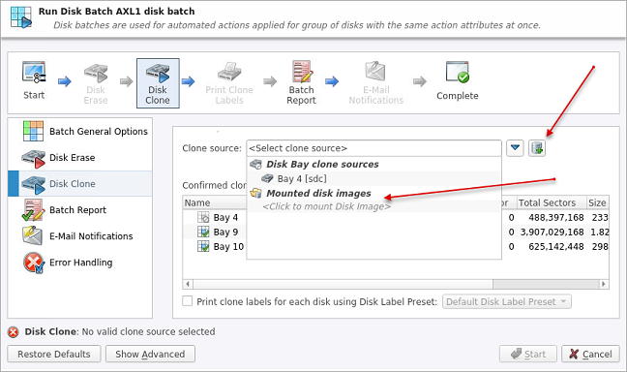Image resolution: width=627 pixels, height=372 pixels.
Task: Open the Batch Report workflow step
Action: tap(301, 83)
